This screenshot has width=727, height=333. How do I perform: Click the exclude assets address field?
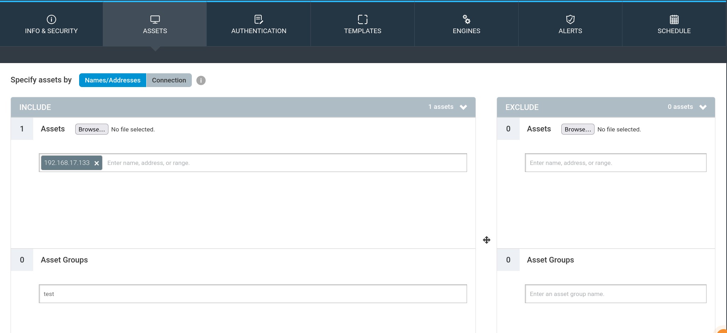click(x=615, y=163)
